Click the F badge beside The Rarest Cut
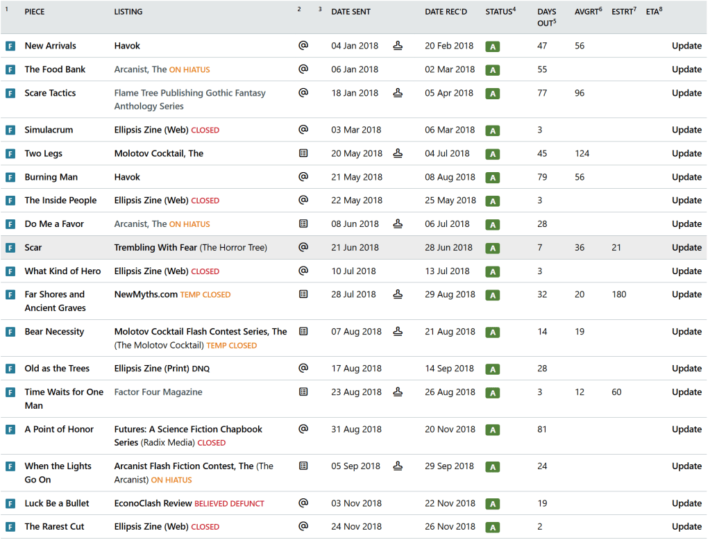Image resolution: width=710 pixels, height=540 pixels. (x=10, y=528)
